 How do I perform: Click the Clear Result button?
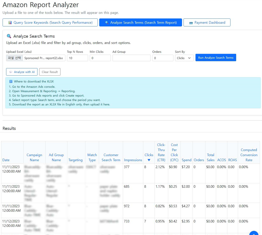[x=50, y=72]
